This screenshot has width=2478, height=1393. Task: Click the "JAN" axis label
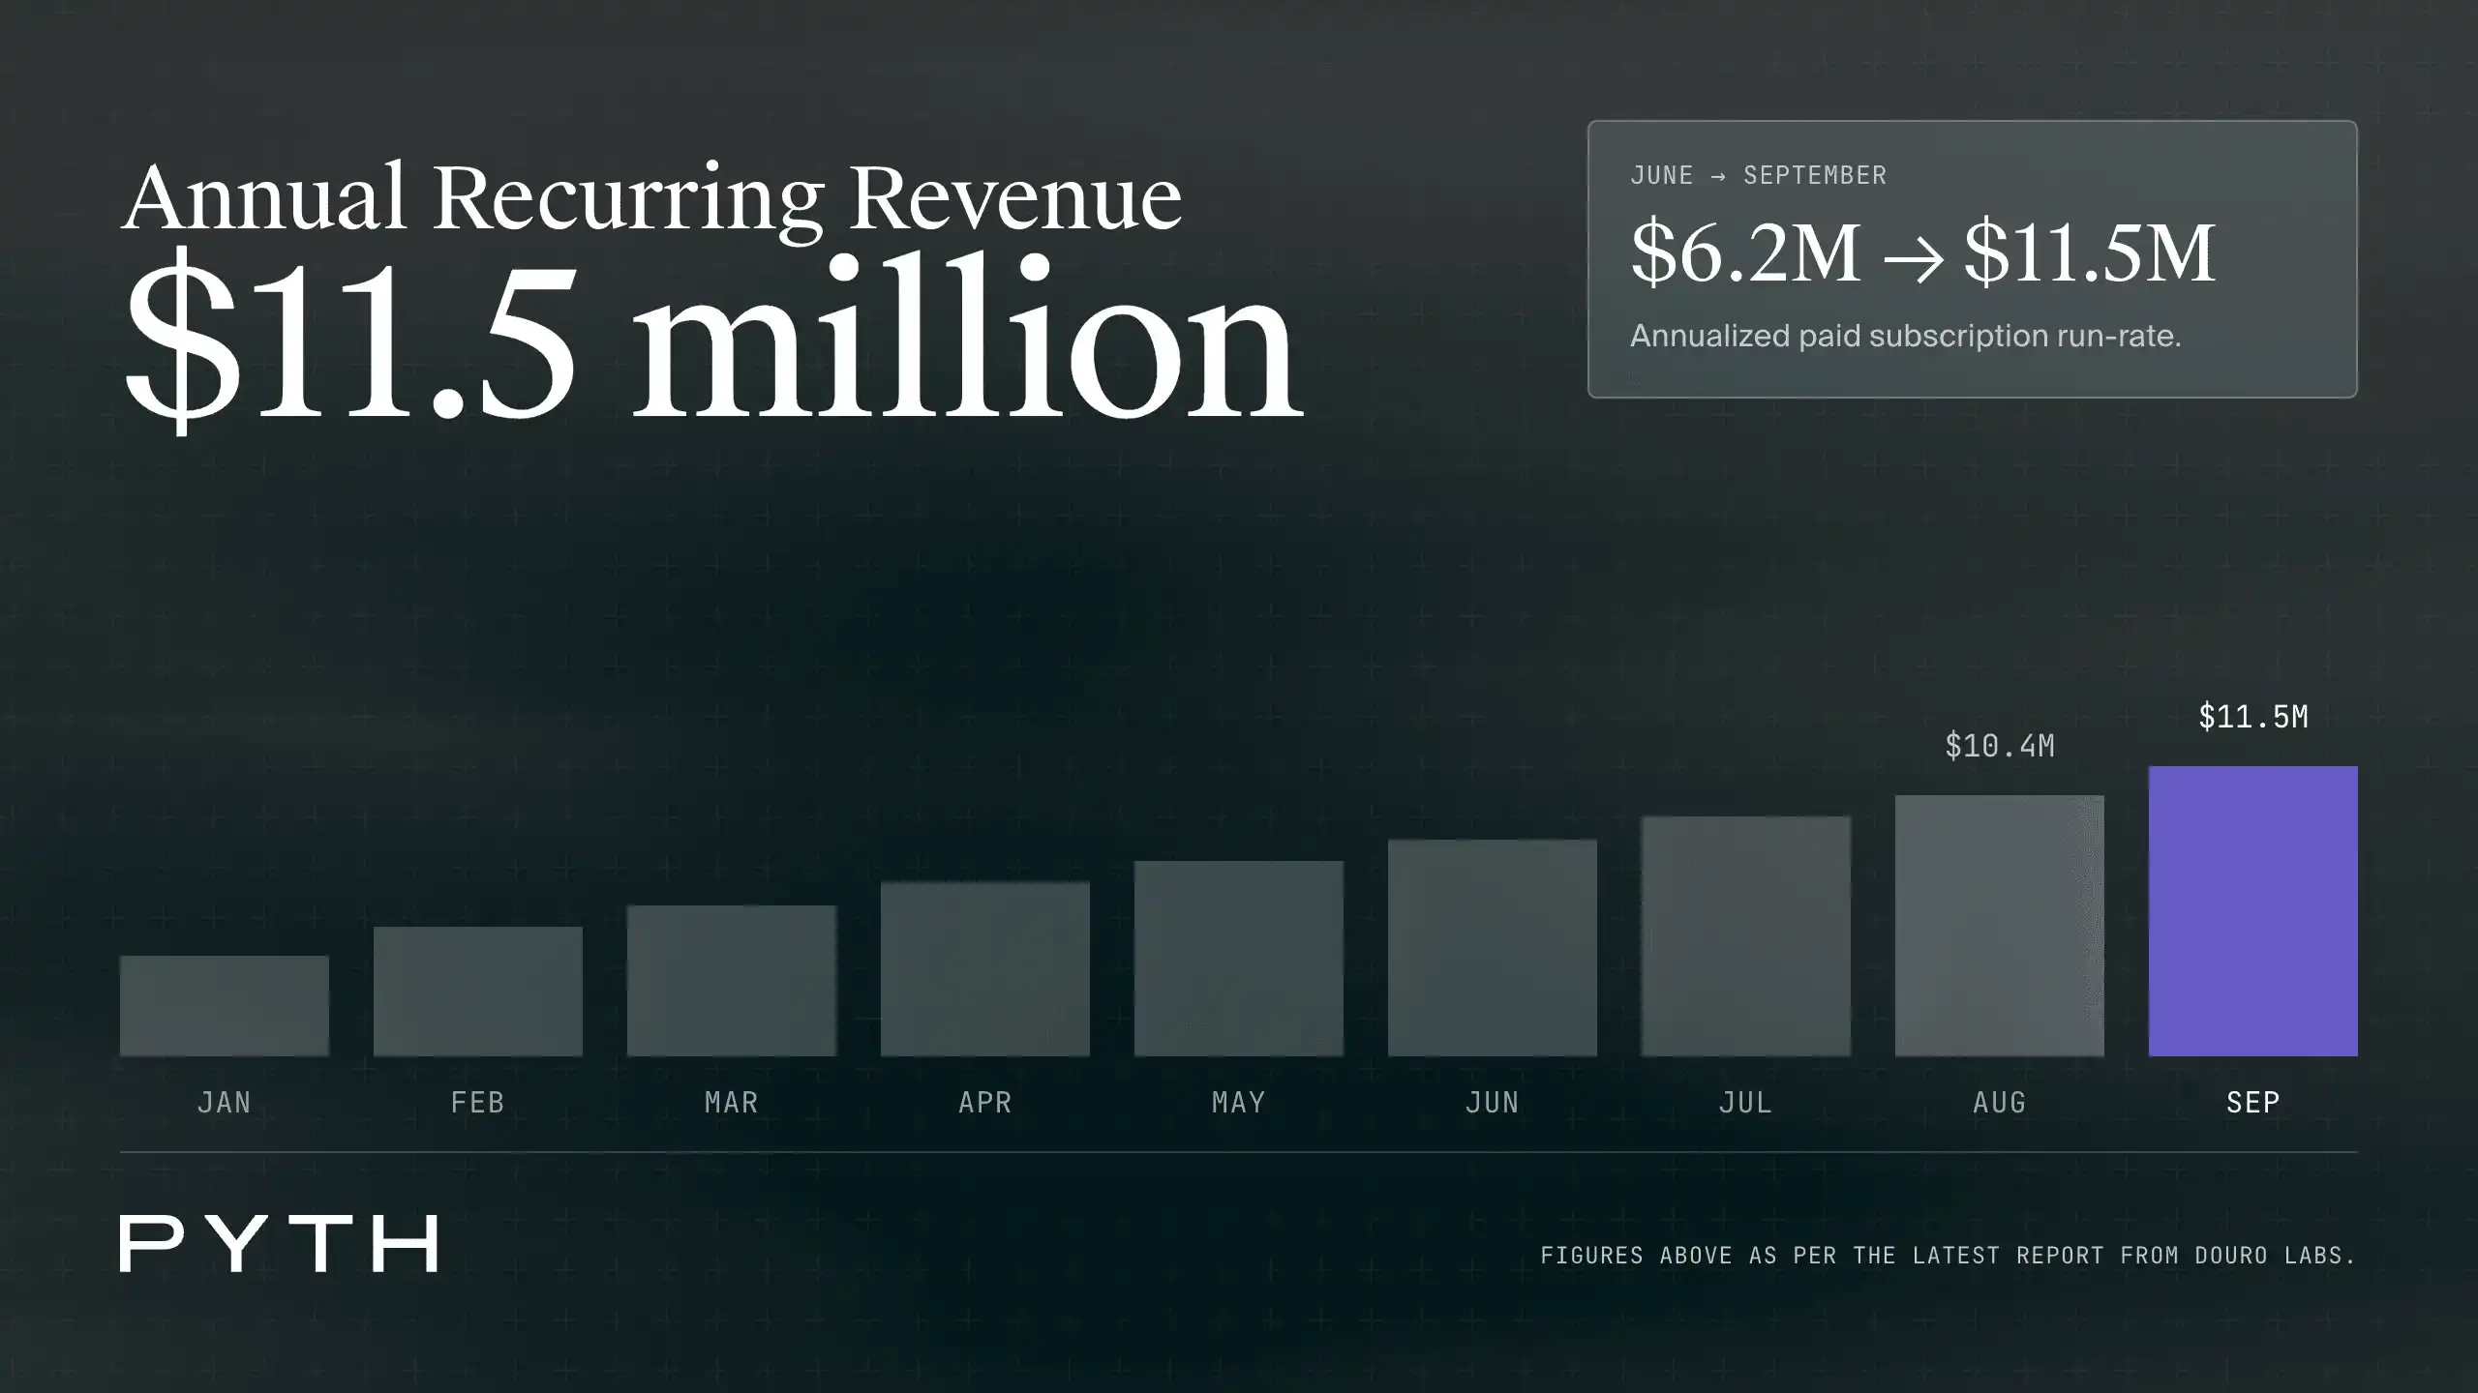[224, 1103]
